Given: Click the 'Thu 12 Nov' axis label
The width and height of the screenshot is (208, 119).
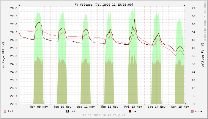Looking at the screenshot, I should tap(109, 107).
